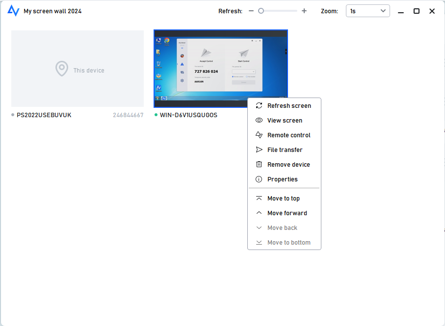Select the File transfer paper-plane icon
The image size is (445, 326).
click(259, 150)
